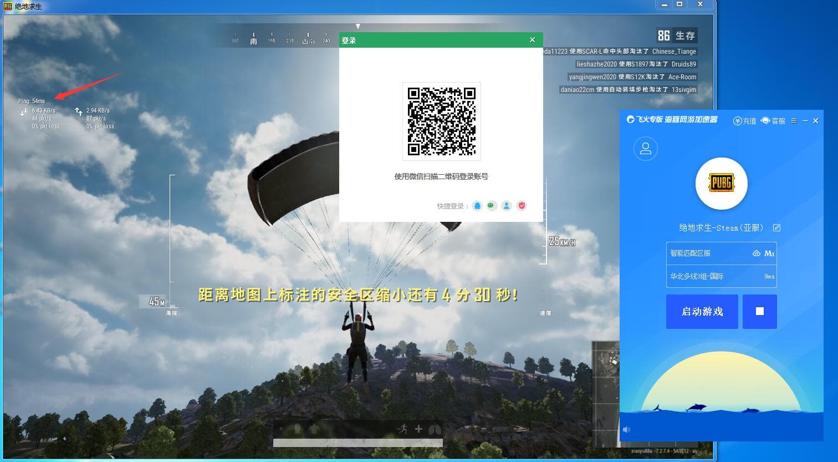Choose QQ quick login icon

point(478,206)
